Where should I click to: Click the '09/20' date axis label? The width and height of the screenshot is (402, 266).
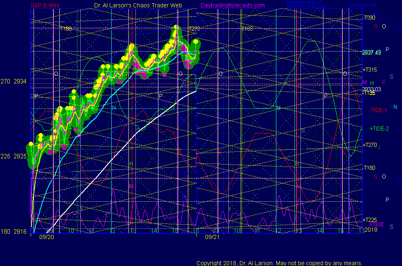47,237
